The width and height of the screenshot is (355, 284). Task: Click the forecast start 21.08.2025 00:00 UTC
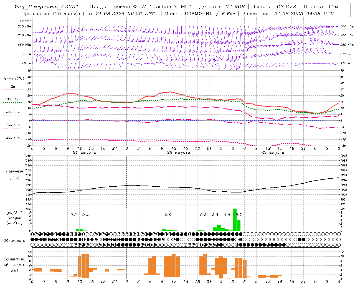(x=125, y=14)
